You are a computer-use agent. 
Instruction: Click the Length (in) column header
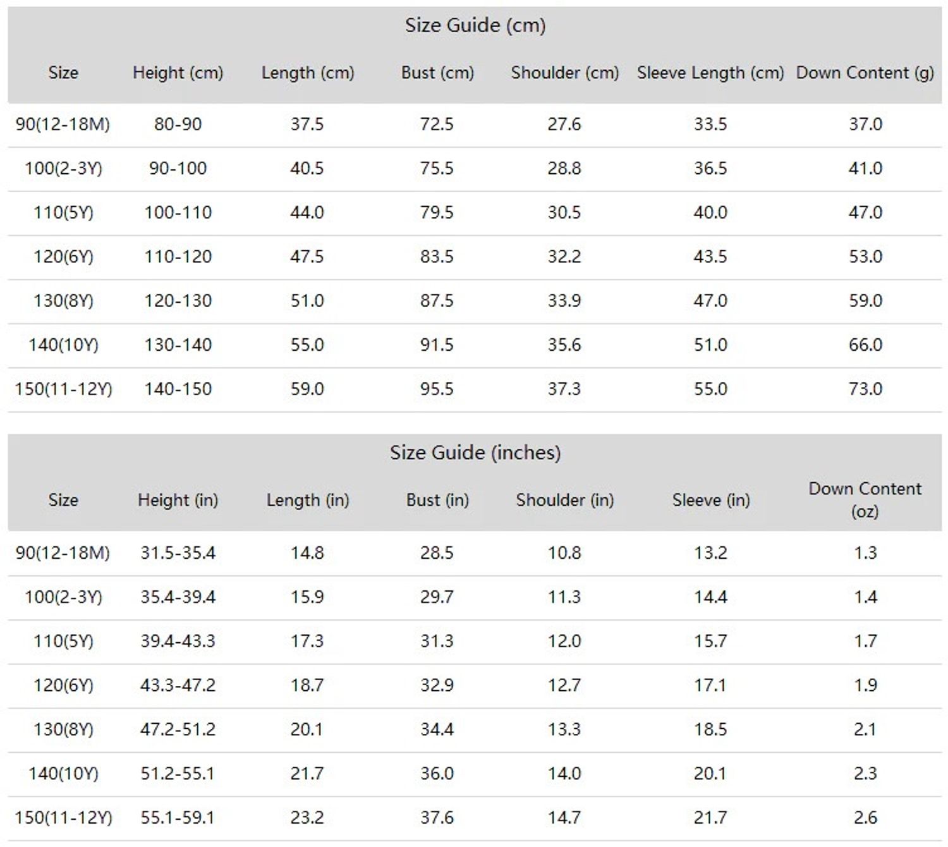coord(307,500)
